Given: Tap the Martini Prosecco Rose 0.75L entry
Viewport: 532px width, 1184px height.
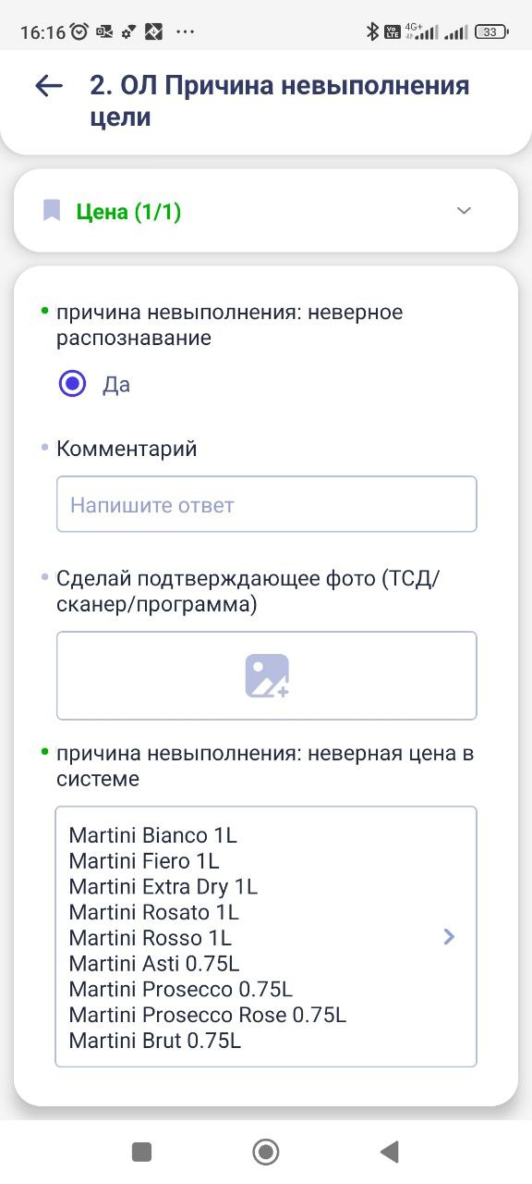Looking at the screenshot, I should [x=208, y=1015].
